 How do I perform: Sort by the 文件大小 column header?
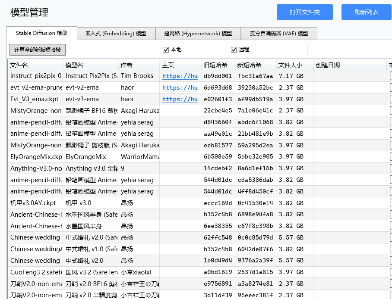(x=294, y=65)
